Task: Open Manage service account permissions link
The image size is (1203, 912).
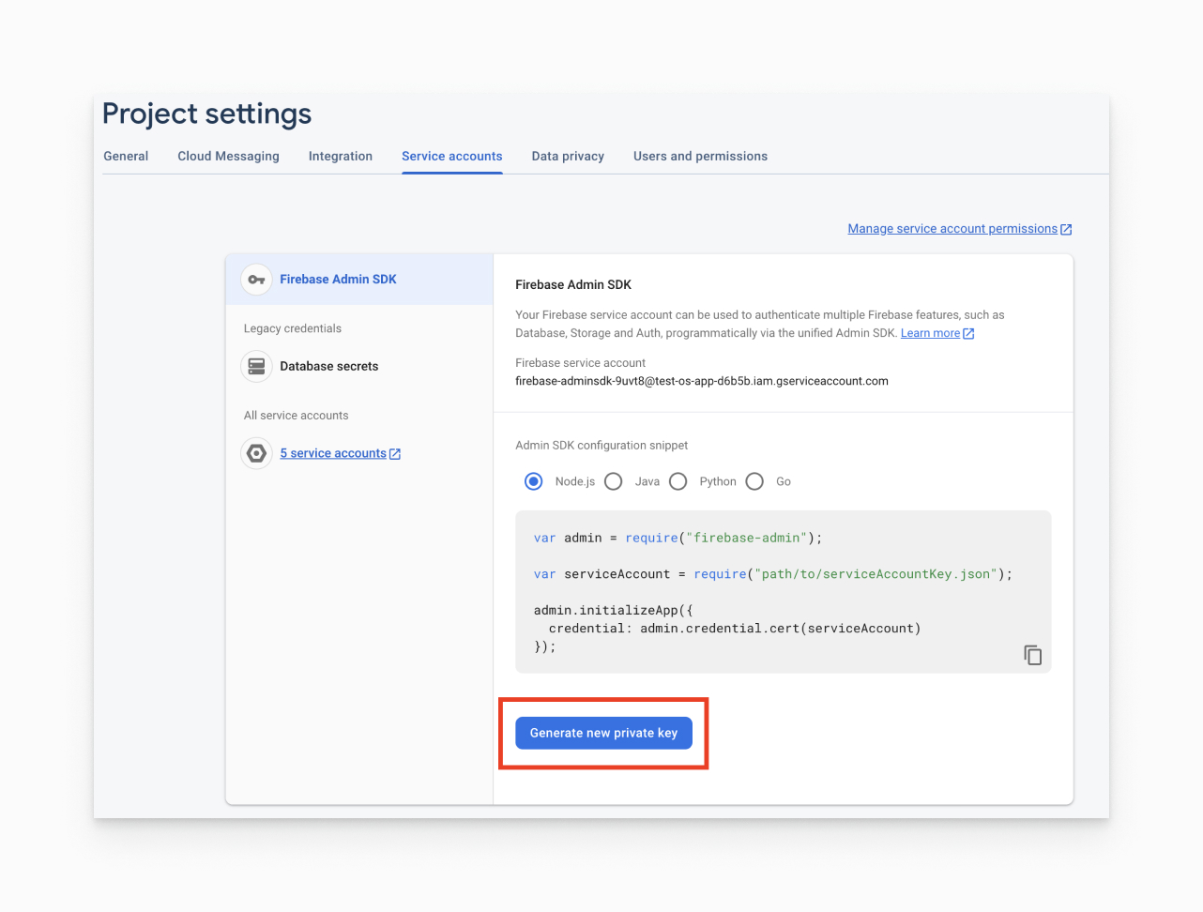Action: pos(952,229)
